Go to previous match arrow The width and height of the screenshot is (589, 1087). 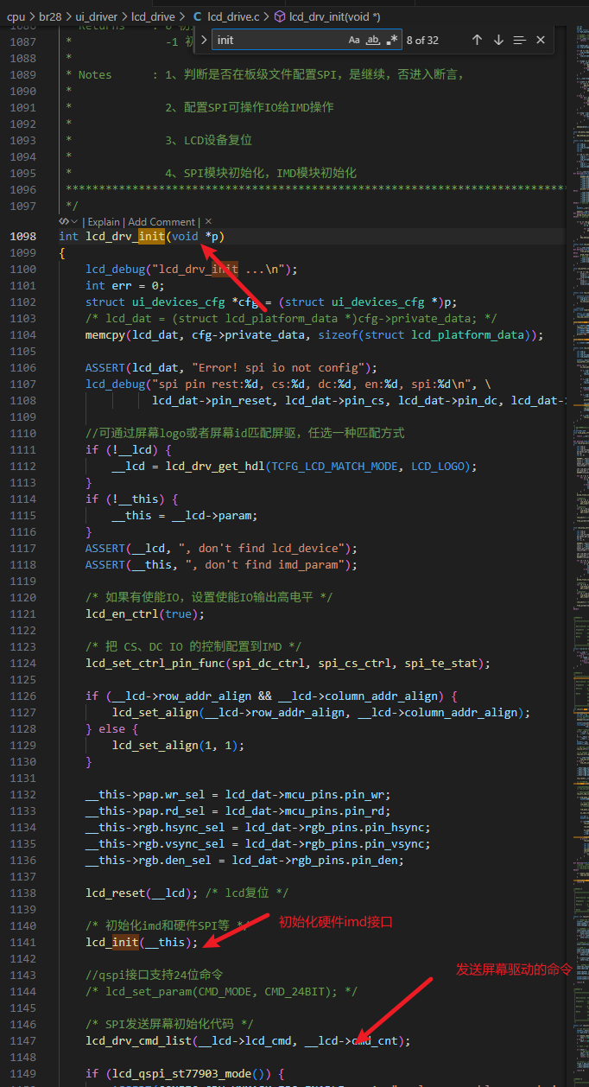click(x=477, y=40)
